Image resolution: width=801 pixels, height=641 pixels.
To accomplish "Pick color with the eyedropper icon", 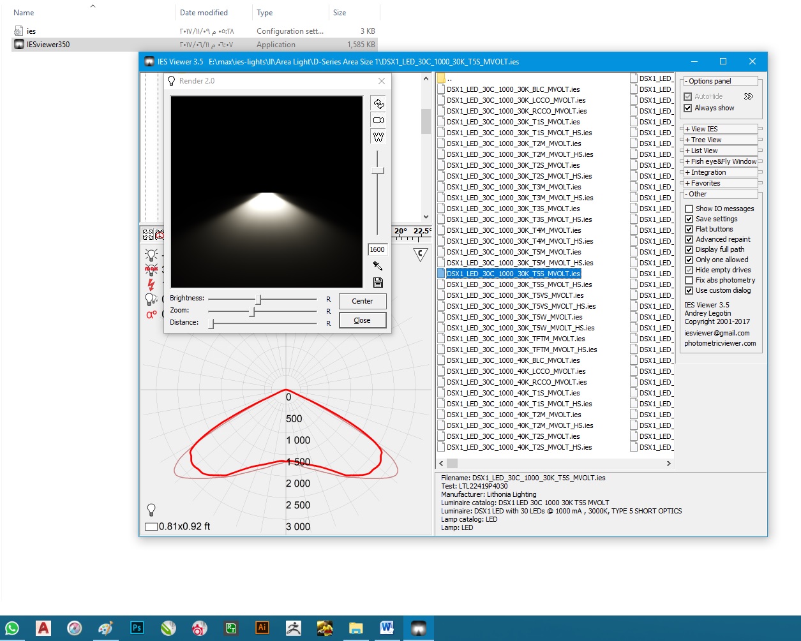I will 378,266.
